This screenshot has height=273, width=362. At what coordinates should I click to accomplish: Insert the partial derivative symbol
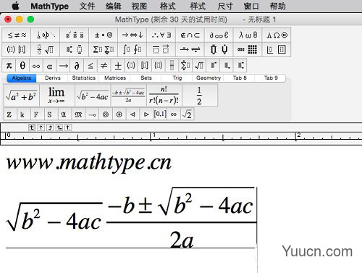(x=77, y=65)
